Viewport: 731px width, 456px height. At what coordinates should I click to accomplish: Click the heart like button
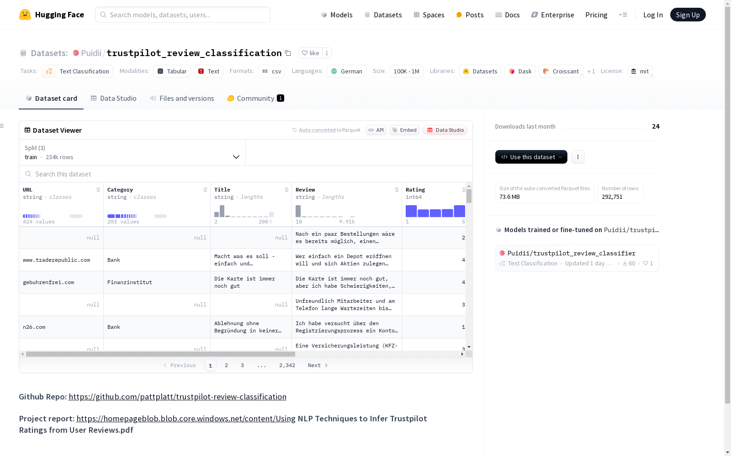(310, 53)
